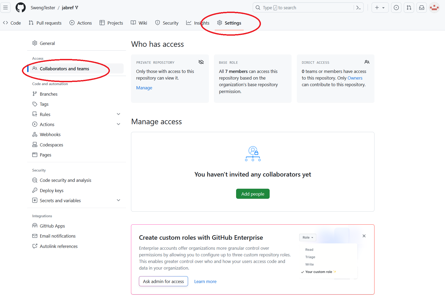Click the 'Who has access' heading
445x296 pixels.
tap(157, 44)
